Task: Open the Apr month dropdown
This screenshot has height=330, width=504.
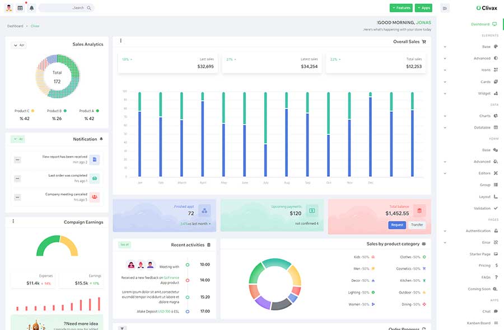Action: (19, 45)
